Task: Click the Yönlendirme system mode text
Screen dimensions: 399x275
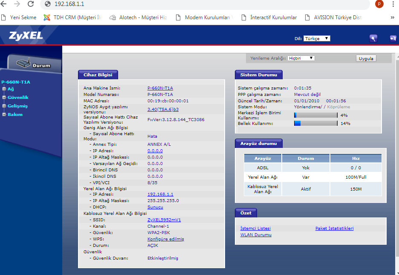Action: coord(308,107)
